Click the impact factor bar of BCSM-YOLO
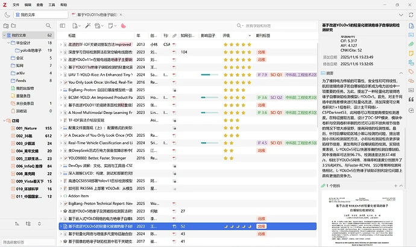416x247 pixels. click(210, 98)
